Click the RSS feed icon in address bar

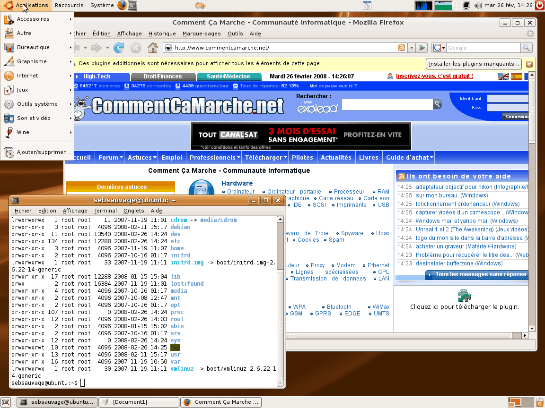tap(402, 48)
